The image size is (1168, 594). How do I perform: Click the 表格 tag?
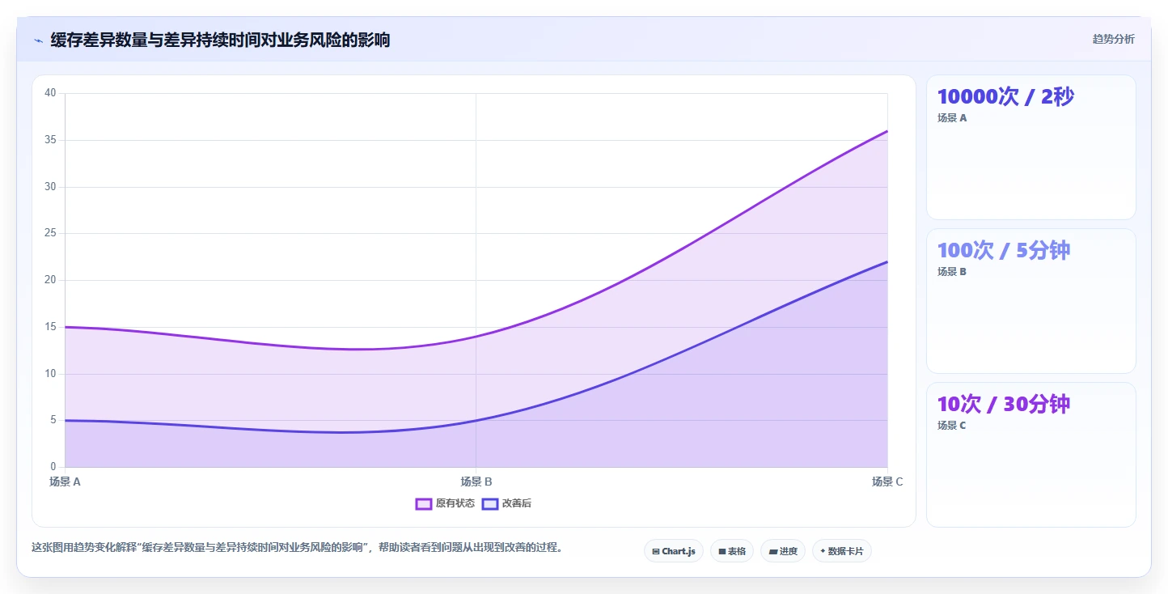tap(732, 551)
